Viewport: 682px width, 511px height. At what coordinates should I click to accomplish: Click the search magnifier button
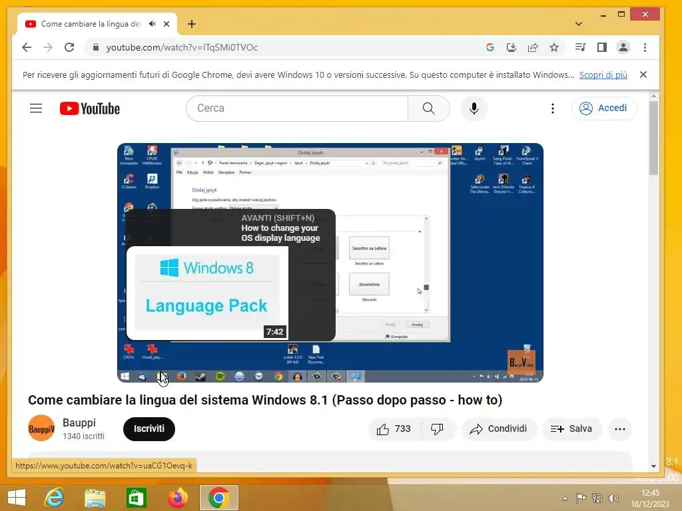(428, 108)
